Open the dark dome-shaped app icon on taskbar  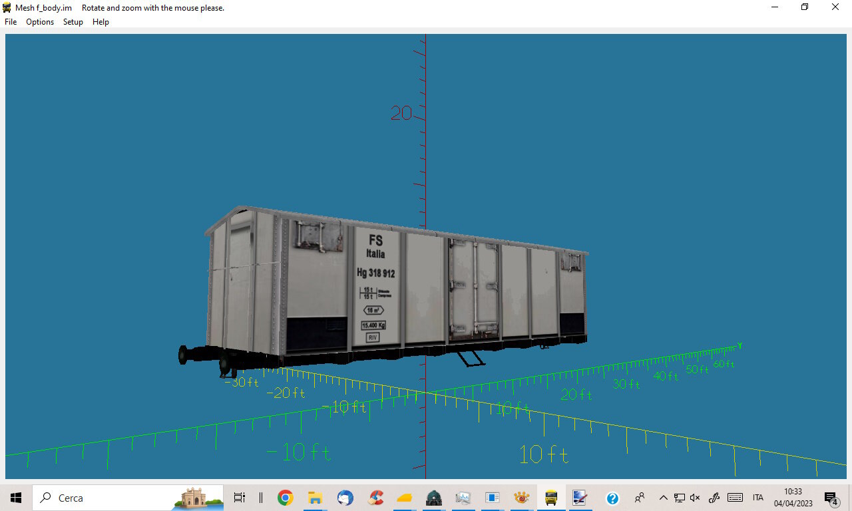pos(434,498)
